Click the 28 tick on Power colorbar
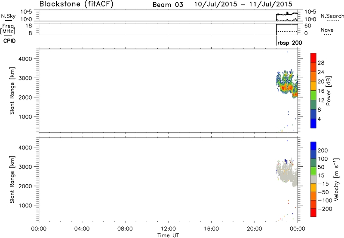The width and height of the screenshot is (344, 238). coord(321,63)
